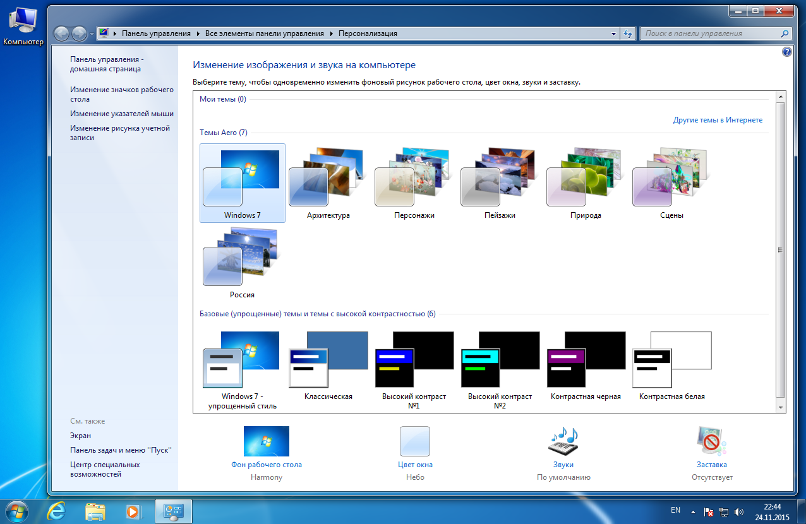
Task: Click 'Другие темы в Интернете' link
Action: [x=718, y=120]
